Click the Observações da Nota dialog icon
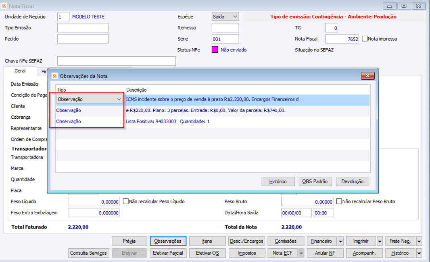The width and height of the screenshot is (430, 262). tap(54, 76)
